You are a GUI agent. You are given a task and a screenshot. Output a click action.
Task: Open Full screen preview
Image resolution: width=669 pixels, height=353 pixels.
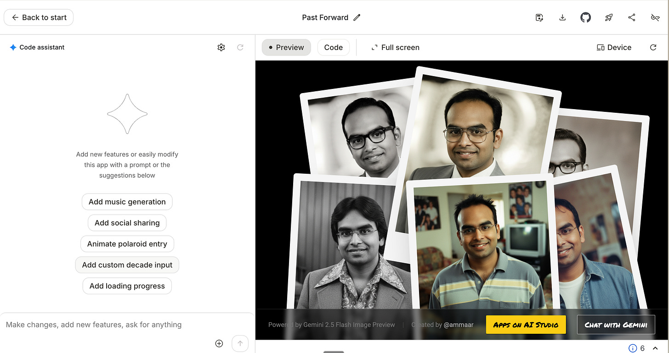tap(395, 47)
